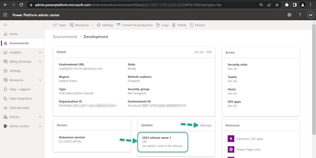Click Manage in Updates card
Screen dimensions: 316x158
206,125
